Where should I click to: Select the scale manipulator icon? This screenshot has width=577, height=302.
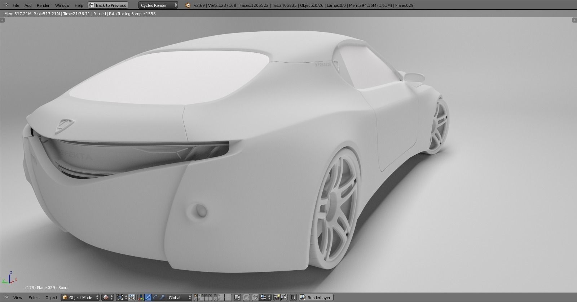click(162, 298)
